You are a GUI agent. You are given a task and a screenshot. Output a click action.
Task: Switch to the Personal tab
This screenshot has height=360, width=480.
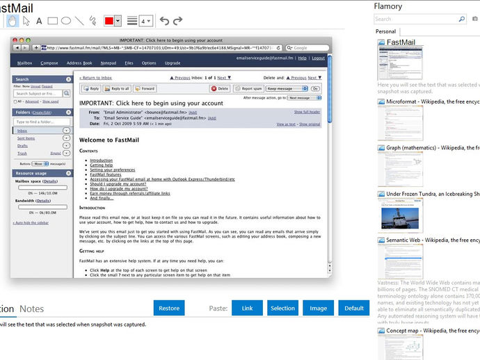tap(385, 31)
